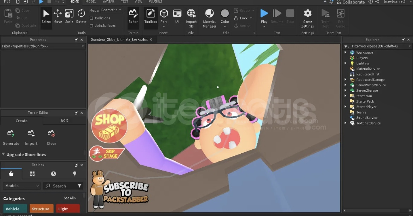The image size is (413, 216).
Task: Activate the Rotate tool
Action: (x=81, y=17)
